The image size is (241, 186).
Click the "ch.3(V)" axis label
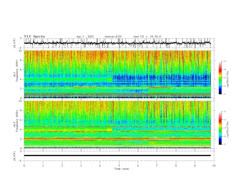pos(15,156)
